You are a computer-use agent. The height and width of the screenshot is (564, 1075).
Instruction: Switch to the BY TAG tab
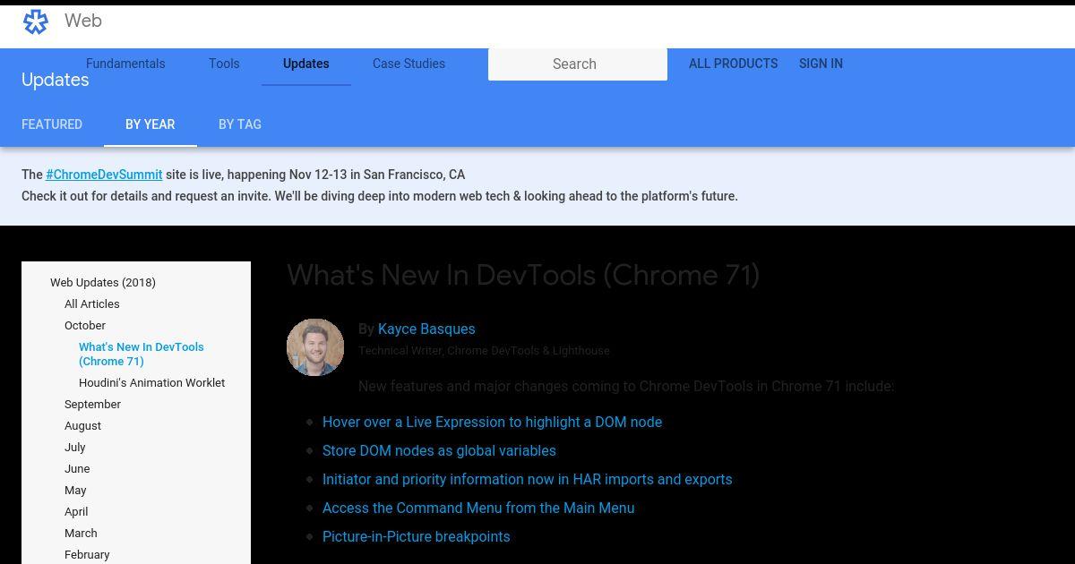point(240,124)
